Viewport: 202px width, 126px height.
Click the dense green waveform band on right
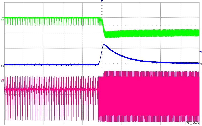click(x=157, y=33)
